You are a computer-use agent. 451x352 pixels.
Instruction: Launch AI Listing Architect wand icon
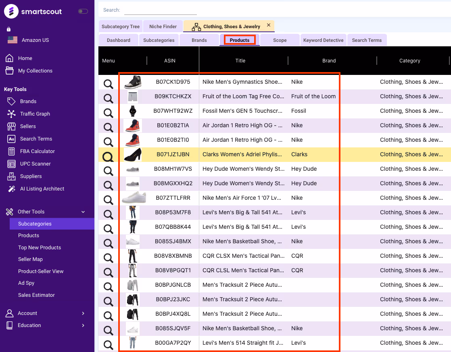[x=11, y=188]
